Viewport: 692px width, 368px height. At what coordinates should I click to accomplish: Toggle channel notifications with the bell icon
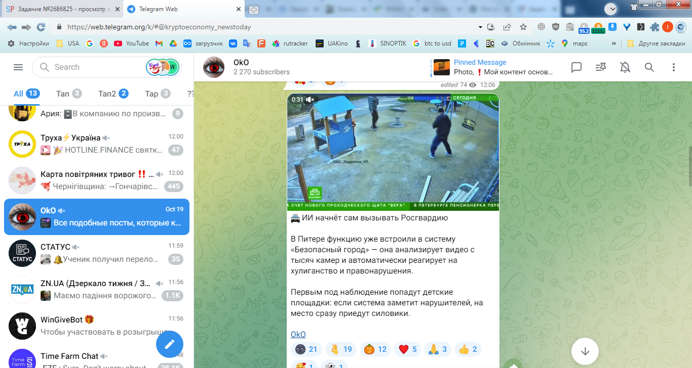625,67
